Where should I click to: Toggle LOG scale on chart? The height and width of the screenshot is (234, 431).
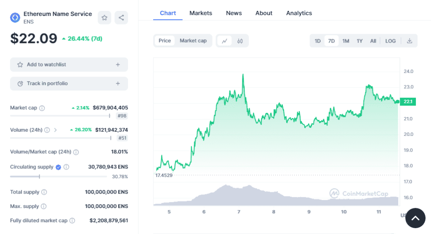tap(390, 41)
